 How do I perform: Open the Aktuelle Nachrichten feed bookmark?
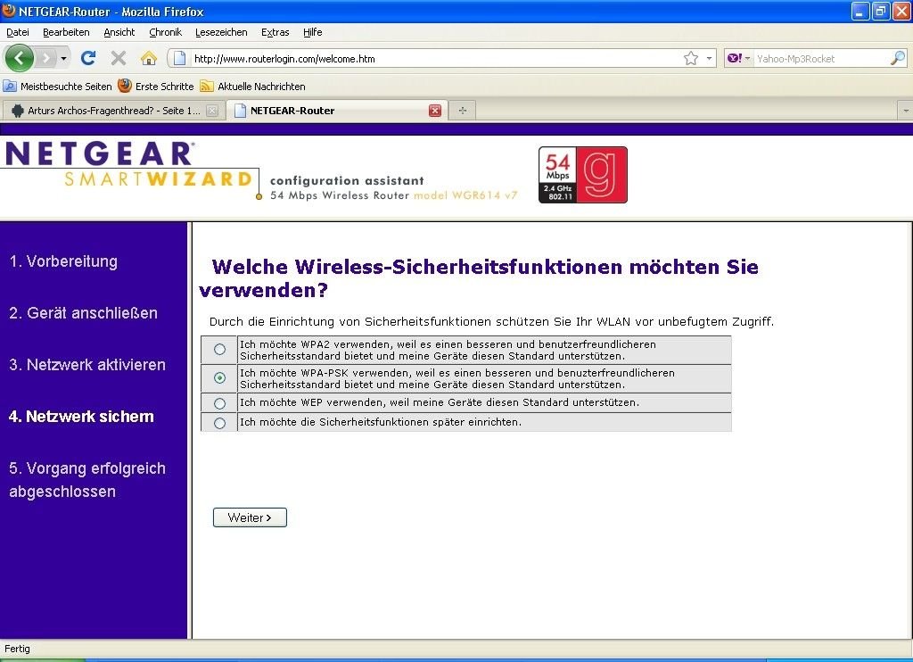point(252,87)
